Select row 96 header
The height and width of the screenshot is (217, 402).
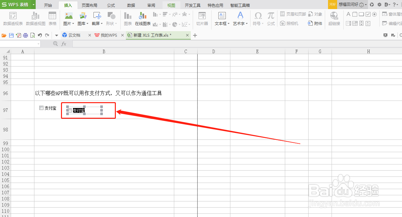point(5,93)
